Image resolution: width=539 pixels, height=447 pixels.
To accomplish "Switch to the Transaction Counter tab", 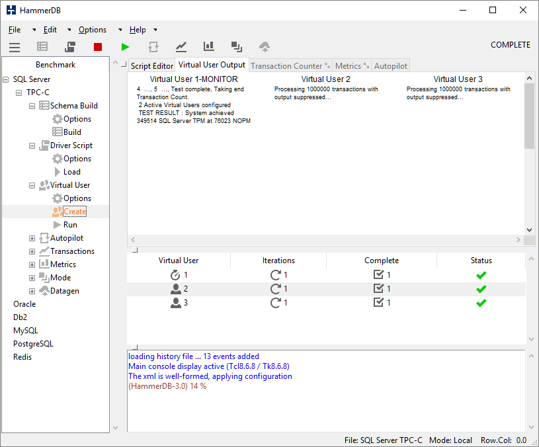I will tap(290, 66).
